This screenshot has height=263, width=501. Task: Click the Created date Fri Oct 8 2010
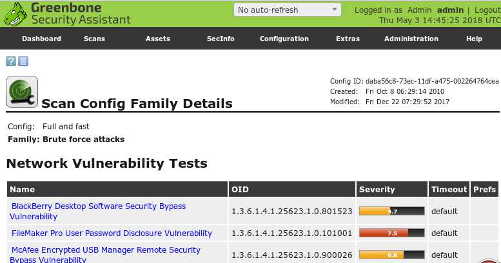tap(405, 91)
